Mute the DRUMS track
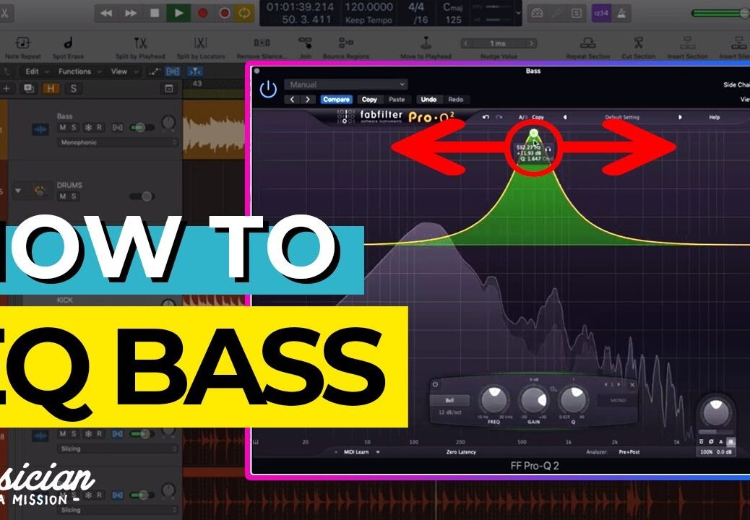 point(63,196)
